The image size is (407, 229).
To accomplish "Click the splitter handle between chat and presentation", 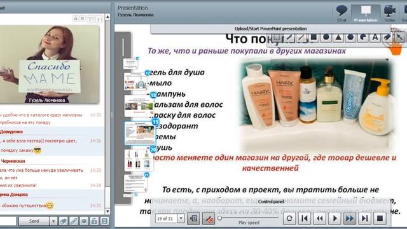I will [113, 115].
